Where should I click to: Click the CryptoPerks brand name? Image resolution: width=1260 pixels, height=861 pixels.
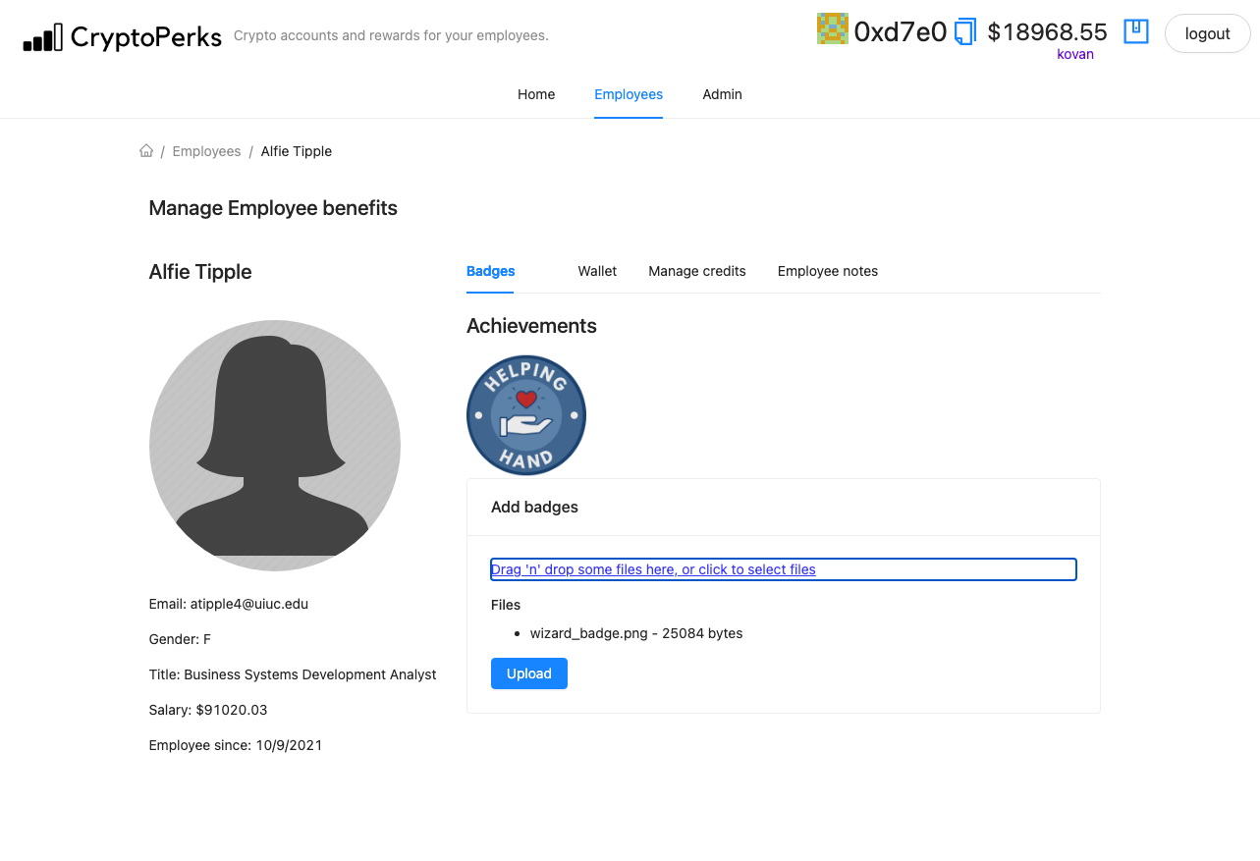pyautogui.click(x=146, y=36)
